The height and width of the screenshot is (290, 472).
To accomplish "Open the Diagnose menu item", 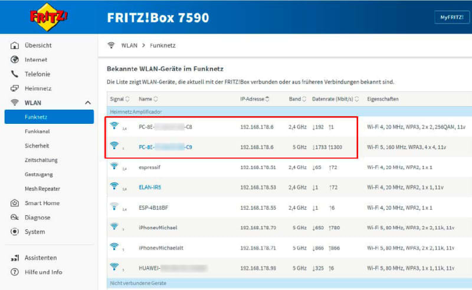I will coord(37,218).
